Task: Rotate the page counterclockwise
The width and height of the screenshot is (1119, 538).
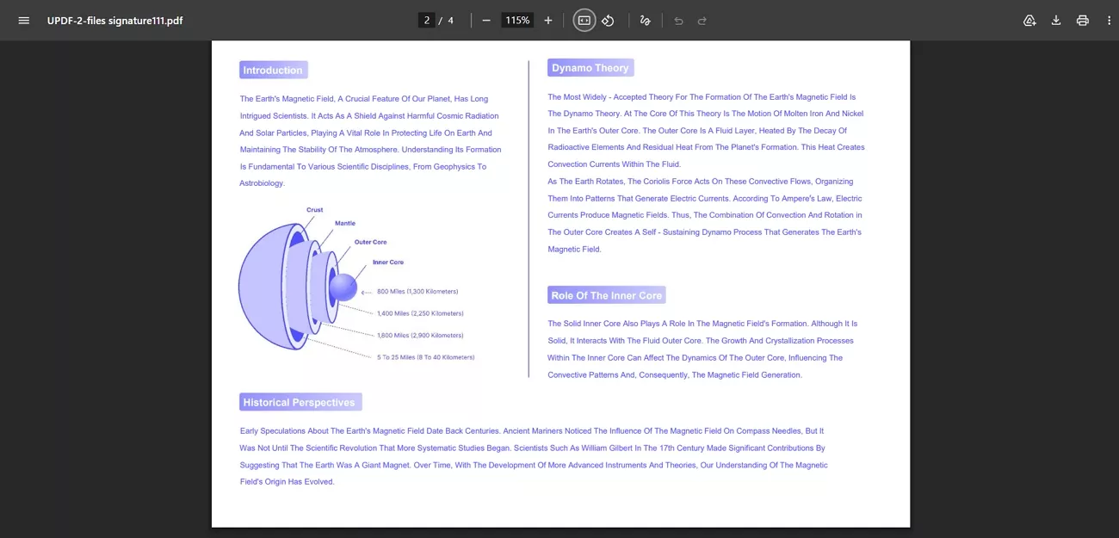Action: click(609, 20)
